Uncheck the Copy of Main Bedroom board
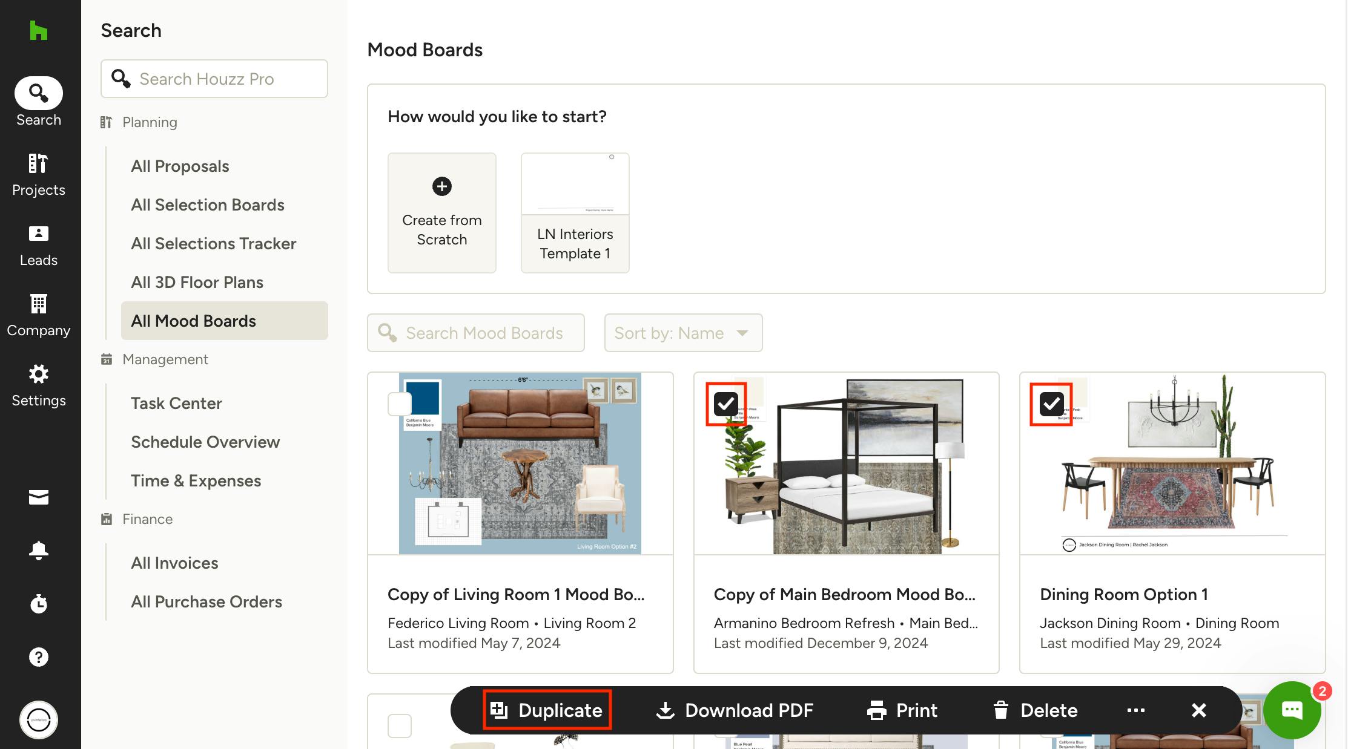 (x=725, y=404)
